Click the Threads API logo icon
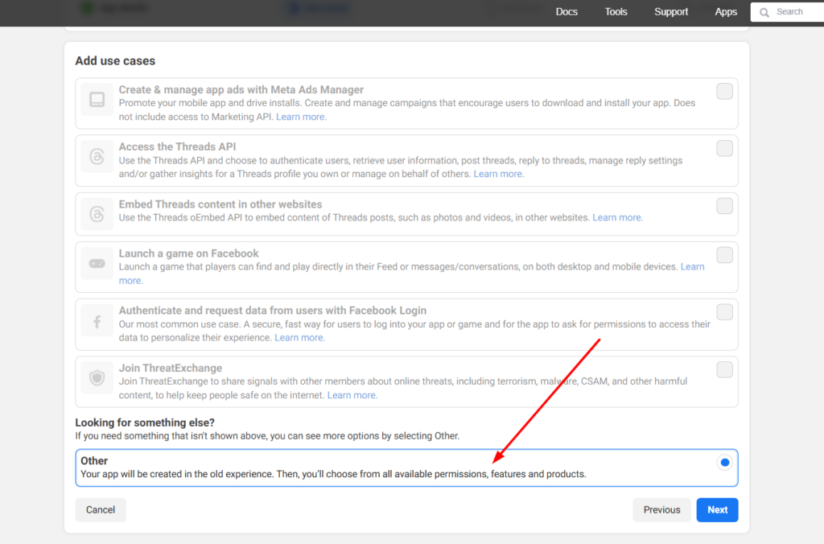The image size is (824, 544). [97, 158]
